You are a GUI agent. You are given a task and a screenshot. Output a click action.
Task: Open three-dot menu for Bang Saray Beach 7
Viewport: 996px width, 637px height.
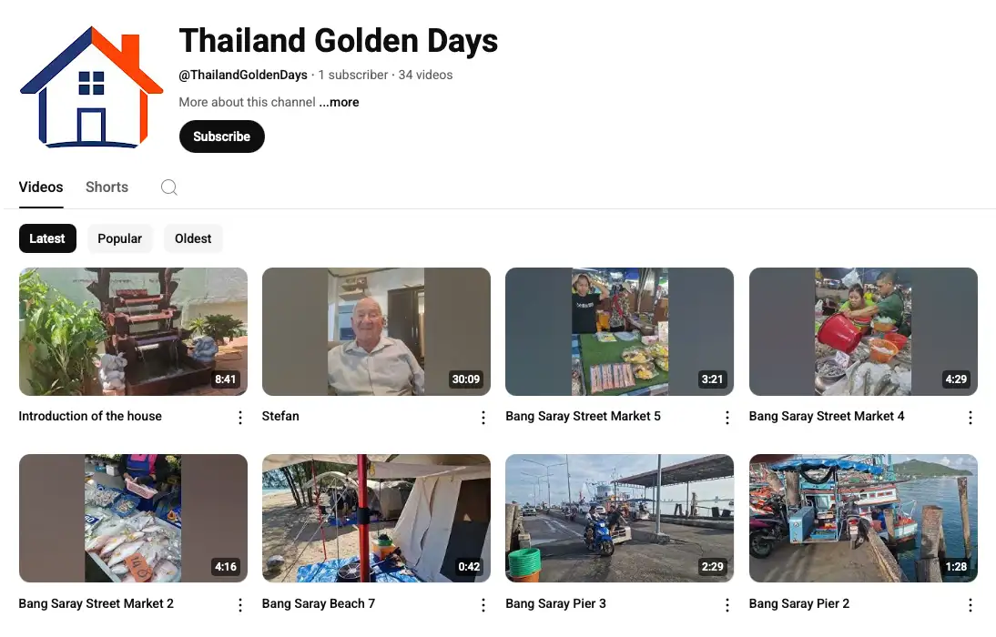pyautogui.click(x=483, y=605)
